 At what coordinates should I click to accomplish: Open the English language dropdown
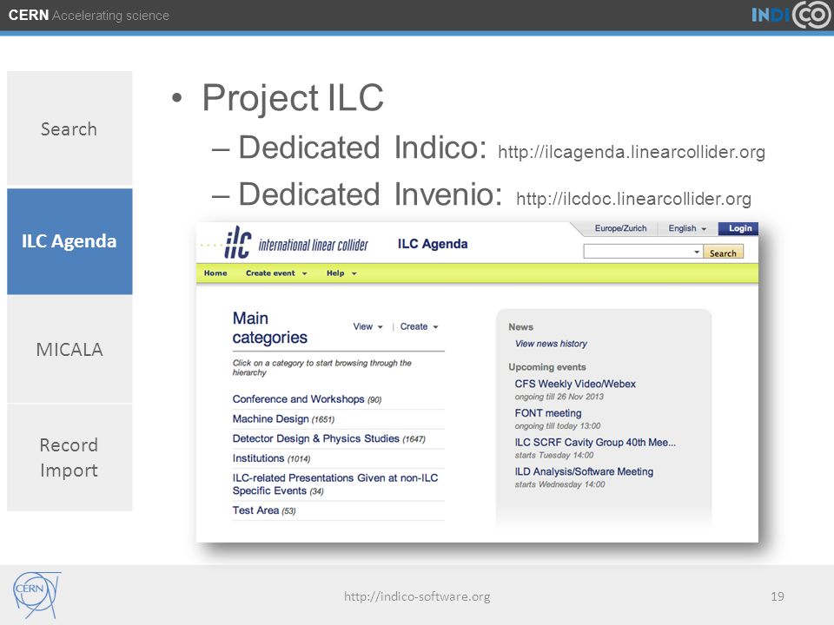coord(687,228)
